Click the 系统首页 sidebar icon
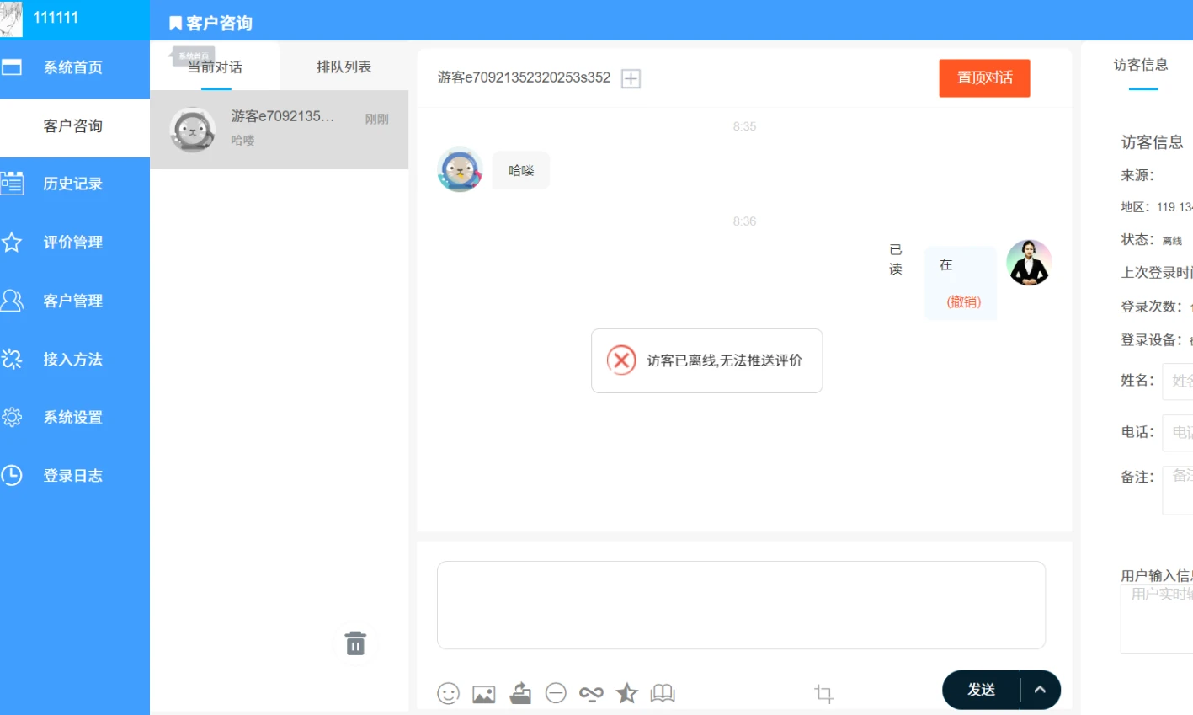 (x=12, y=67)
